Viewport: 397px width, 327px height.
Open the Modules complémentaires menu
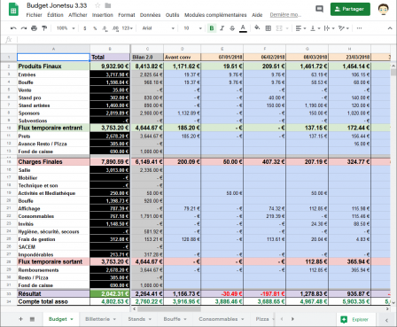point(215,15)
